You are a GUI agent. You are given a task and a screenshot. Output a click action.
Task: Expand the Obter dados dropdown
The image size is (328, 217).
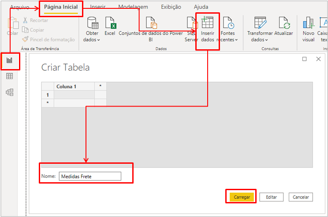[92, 40]
